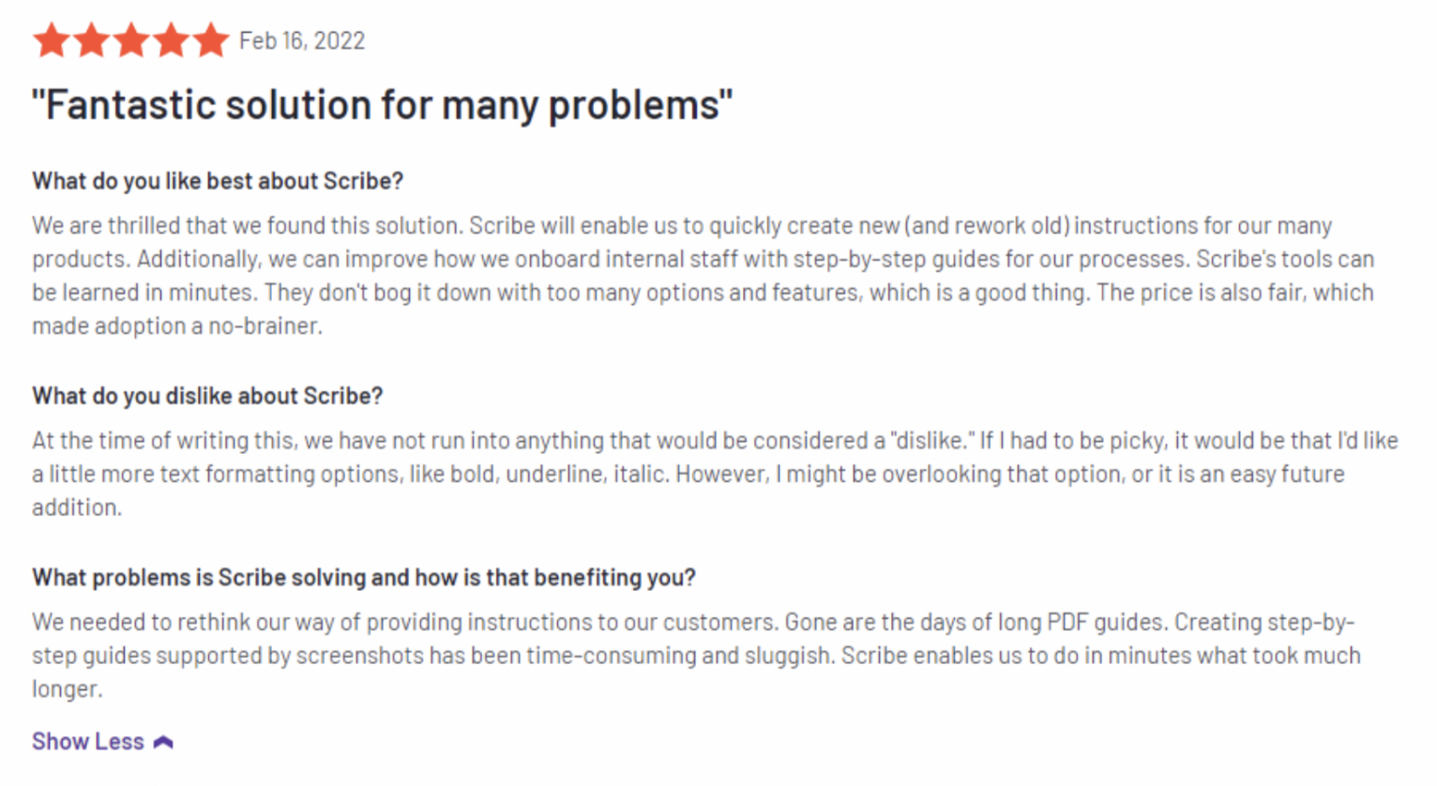Open the "Fantastic solution for many problems" title
Image resolution: width=1437 pixels, height=786 pixels.
coord(382,104)
